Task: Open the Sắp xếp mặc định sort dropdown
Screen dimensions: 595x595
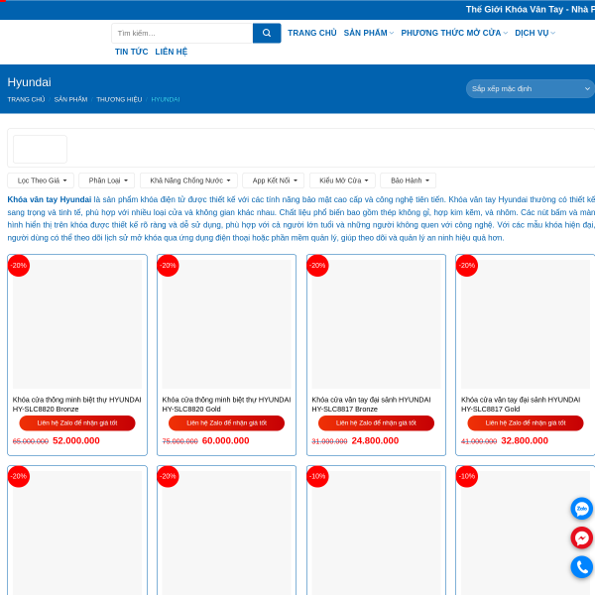Action: [531, 89]
